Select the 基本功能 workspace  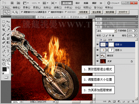pyautogui.click(x=67, y=3)
